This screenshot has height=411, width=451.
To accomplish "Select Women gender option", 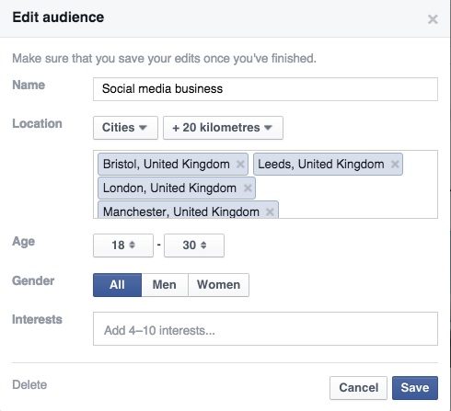I will (218, 285).
